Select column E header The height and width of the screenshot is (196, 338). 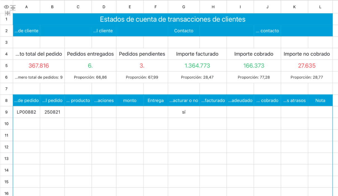pos(130,7)
